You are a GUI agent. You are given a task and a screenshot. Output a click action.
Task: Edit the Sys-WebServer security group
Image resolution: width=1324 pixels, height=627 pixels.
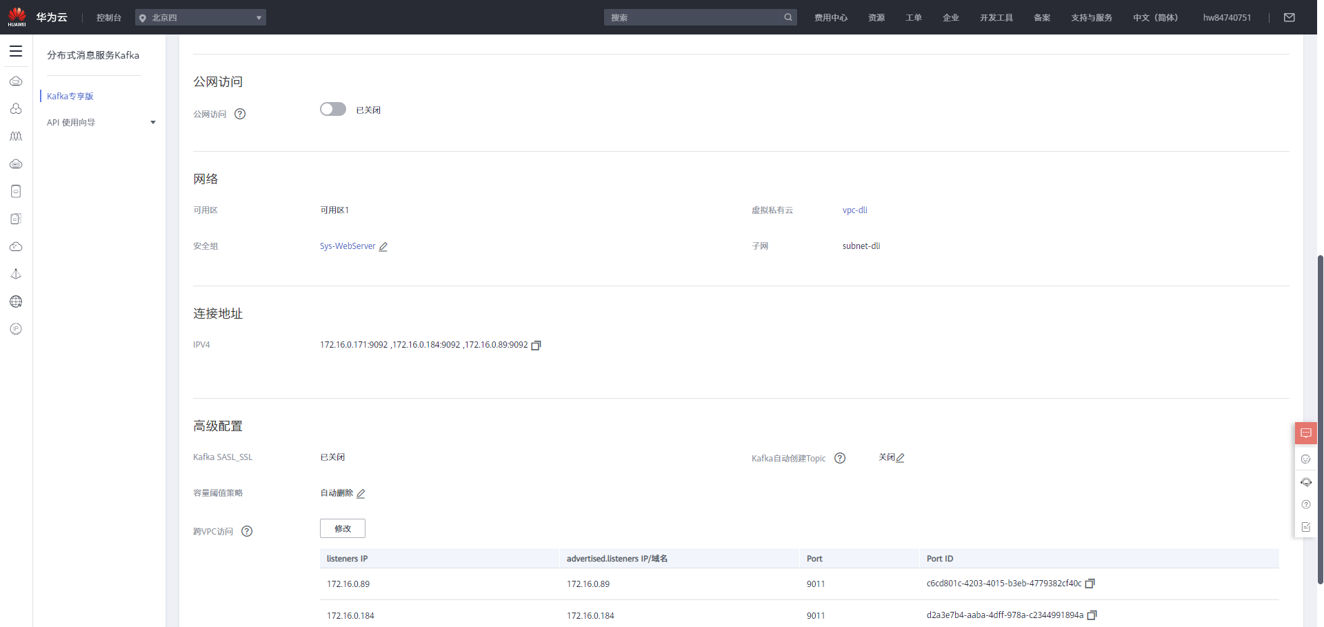(383, 247)
